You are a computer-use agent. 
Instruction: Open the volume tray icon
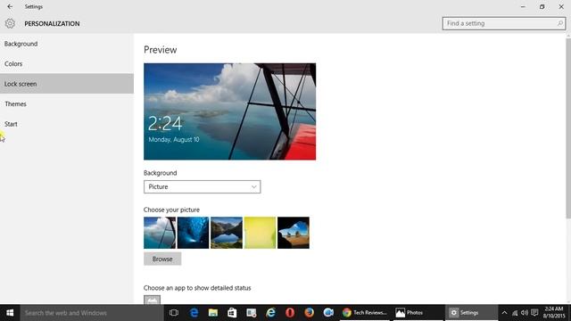click(525, 313)
